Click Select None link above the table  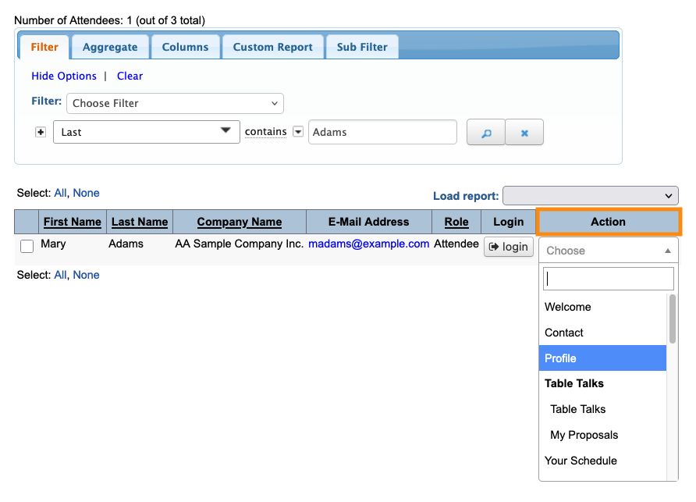click(86, 193)
